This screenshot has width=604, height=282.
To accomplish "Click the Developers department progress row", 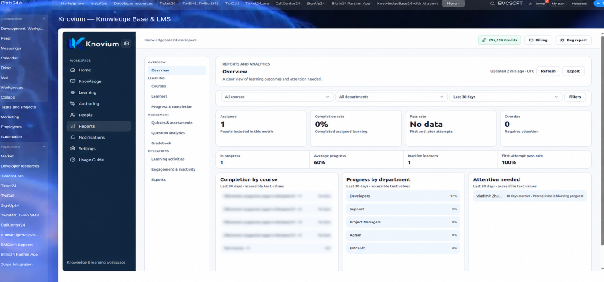I will tap(403, 196).
